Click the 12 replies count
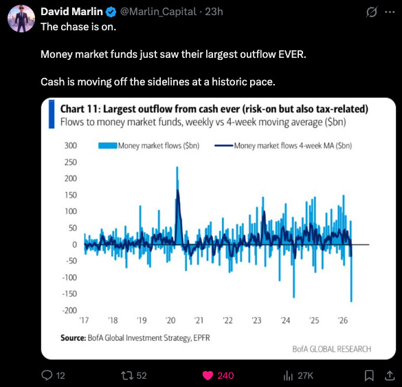 point(60,376)
